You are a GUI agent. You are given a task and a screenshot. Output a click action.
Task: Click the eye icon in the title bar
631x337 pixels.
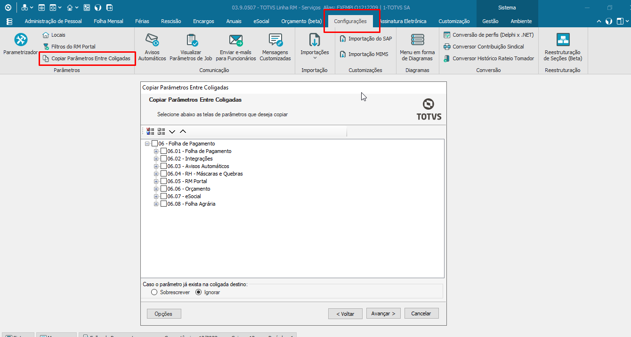(41, 8)
